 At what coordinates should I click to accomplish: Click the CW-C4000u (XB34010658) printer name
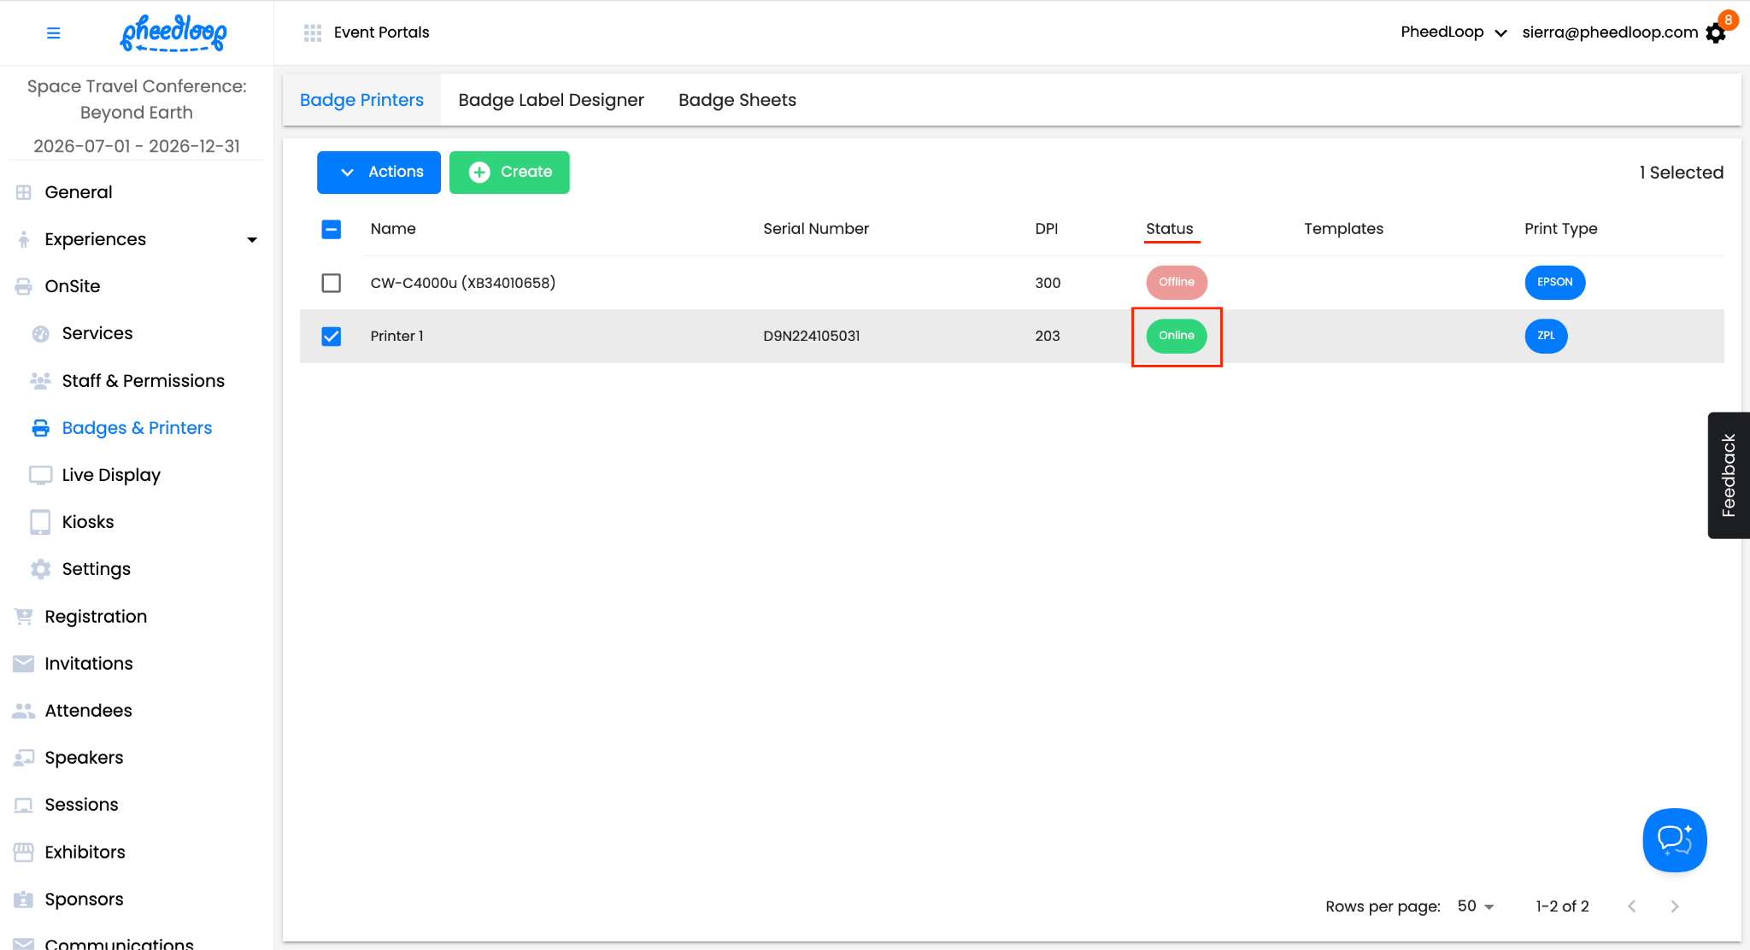click(x=462, y=283)
